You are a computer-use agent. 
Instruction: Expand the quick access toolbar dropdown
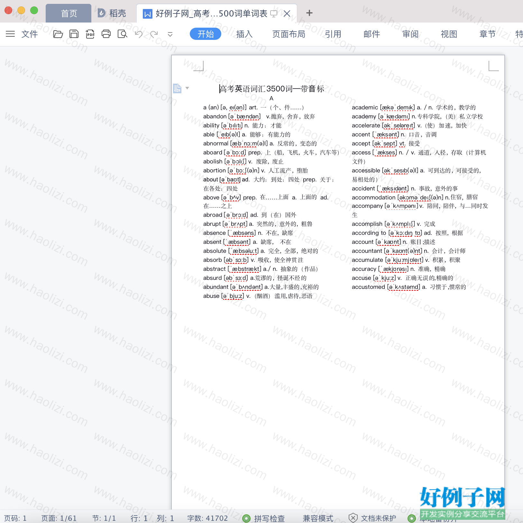pyautogui.click(x=170, y=34)
